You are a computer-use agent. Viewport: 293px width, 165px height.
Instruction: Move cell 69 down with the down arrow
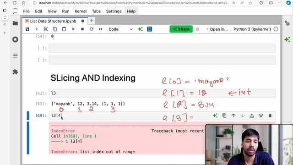pyautogui.click(x=243, y=115)
